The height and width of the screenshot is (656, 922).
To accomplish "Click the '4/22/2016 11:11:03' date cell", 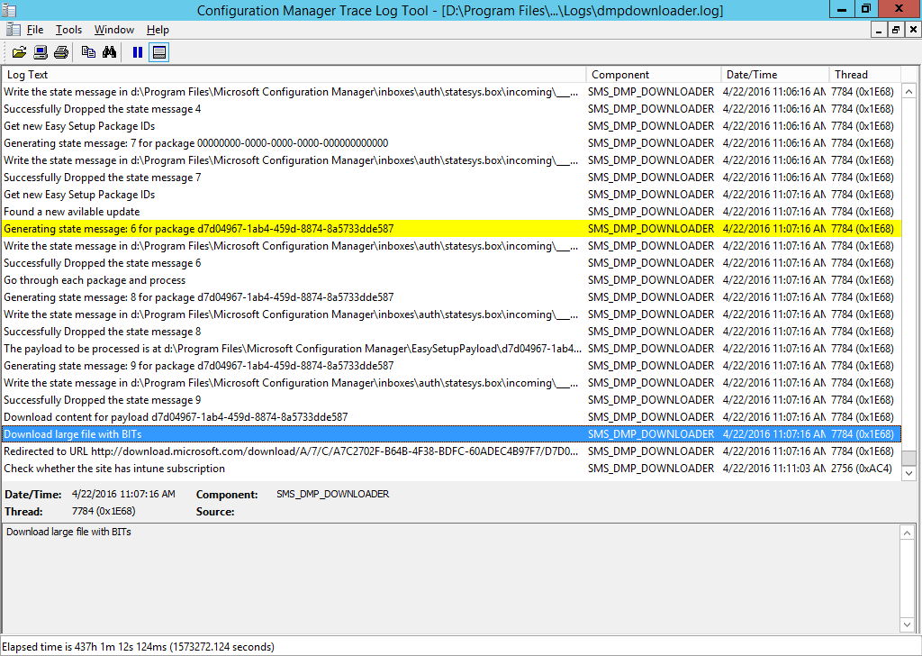I will (x=773, y=469).
